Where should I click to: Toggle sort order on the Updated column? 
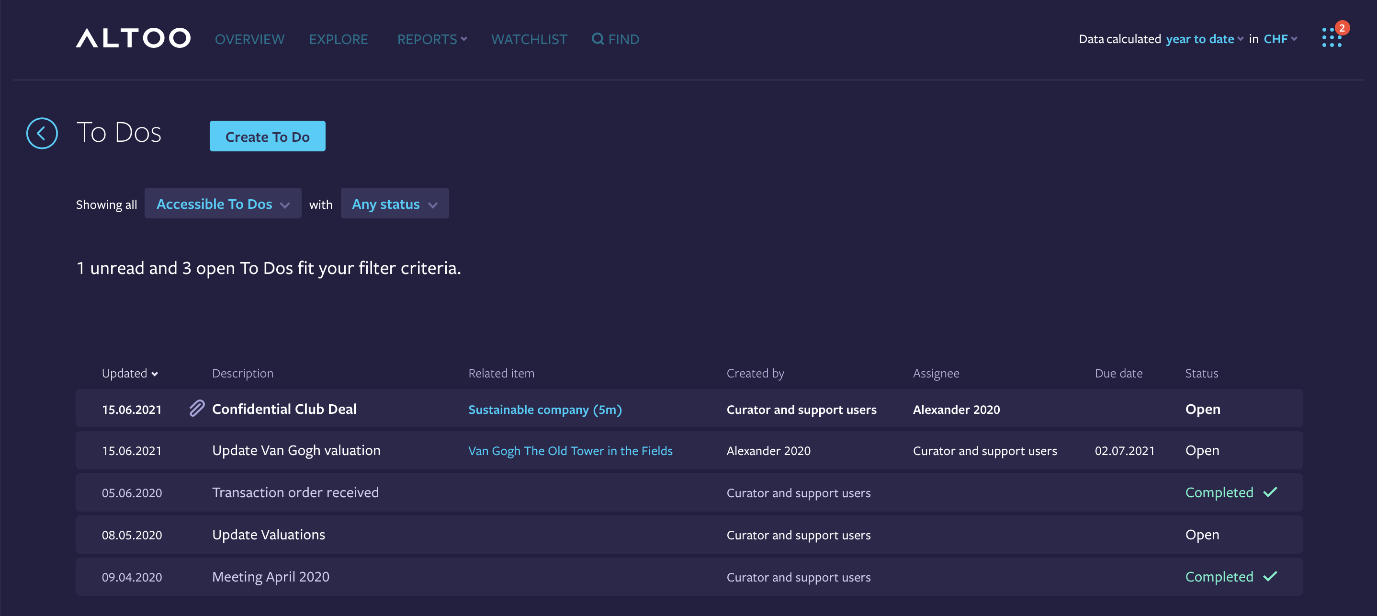[x=129, y=373]
